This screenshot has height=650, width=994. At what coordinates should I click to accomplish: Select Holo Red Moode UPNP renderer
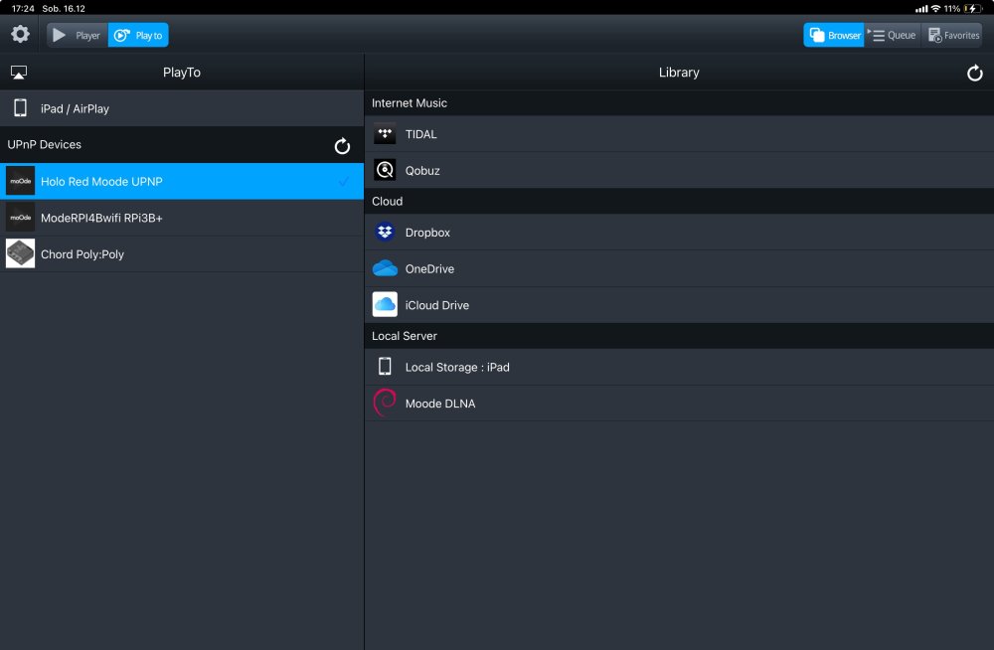click(182, 181)
